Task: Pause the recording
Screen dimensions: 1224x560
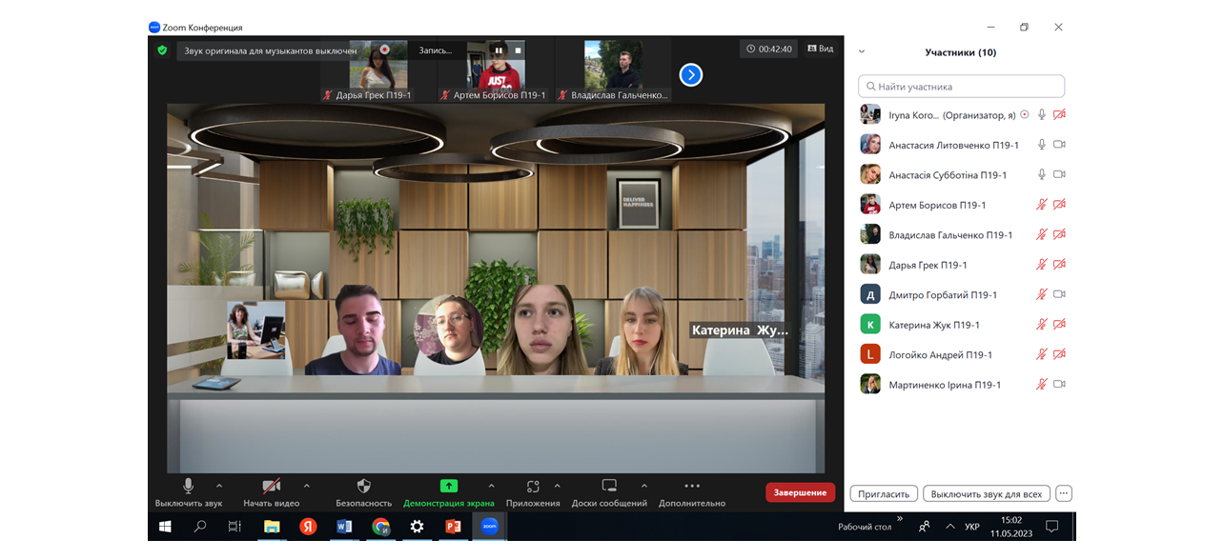Action: pos(499,50)
